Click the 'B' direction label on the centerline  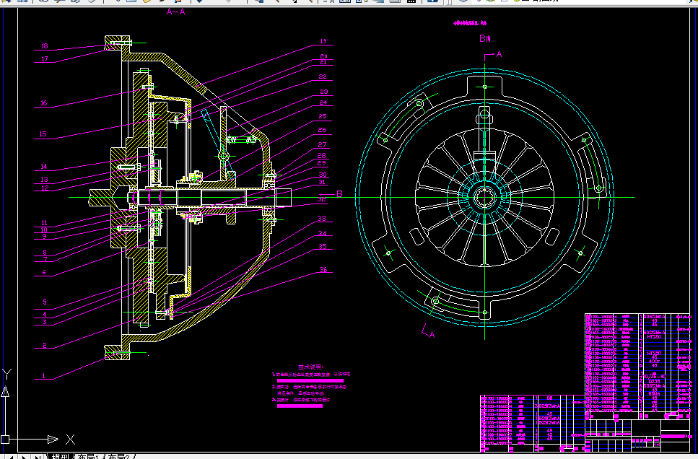[339, 193]
